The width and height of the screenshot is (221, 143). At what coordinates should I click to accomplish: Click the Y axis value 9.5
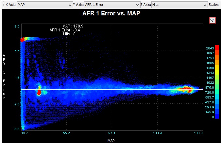point(17,27)
